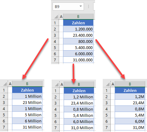
Task: Select the cell with 1.200.000
Action: (x=78, y=29)
